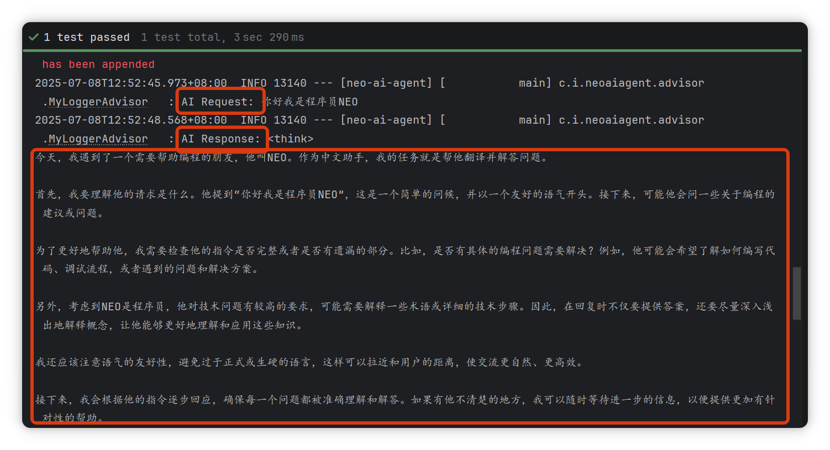
Task: Click the 12:52:45.973 log timestamp
Action: 130,83
